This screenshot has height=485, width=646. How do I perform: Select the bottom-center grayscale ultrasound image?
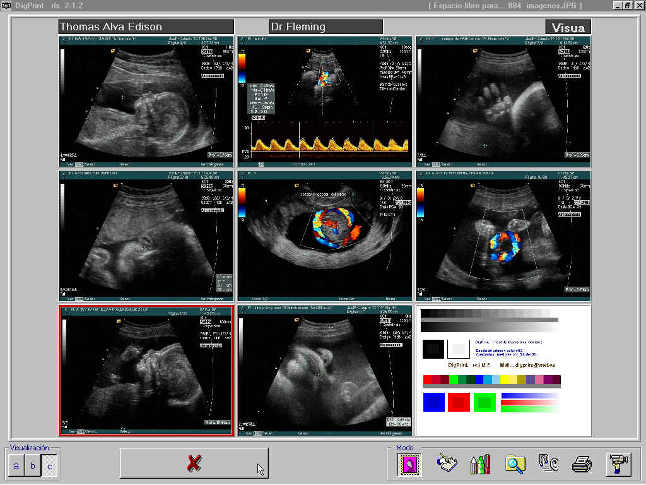tap(325, 370)
